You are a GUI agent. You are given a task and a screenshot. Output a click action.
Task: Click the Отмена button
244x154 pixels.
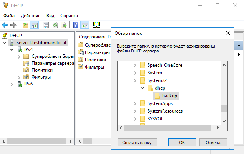point(212,143)
